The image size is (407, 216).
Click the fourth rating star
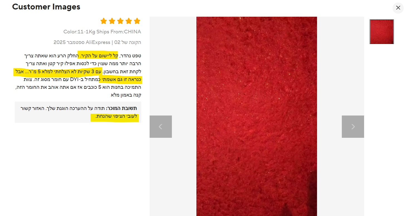129,21
